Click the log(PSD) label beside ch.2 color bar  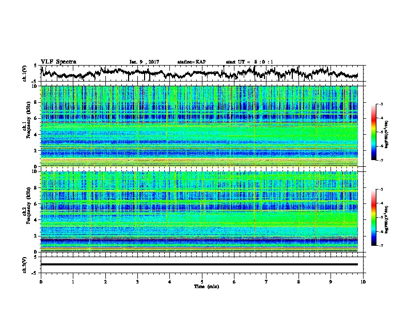click(387, 220)
